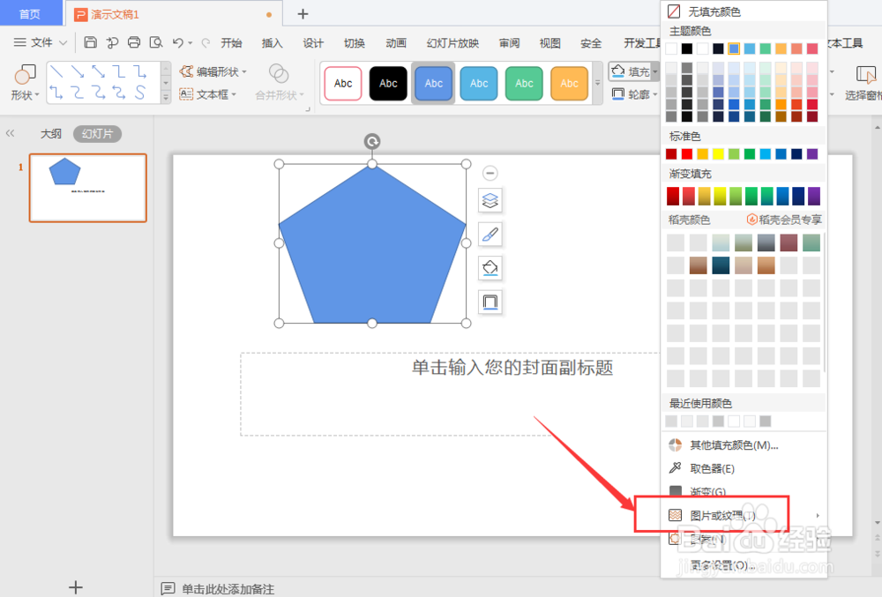Open the 安全 ribbon tab

591,43
